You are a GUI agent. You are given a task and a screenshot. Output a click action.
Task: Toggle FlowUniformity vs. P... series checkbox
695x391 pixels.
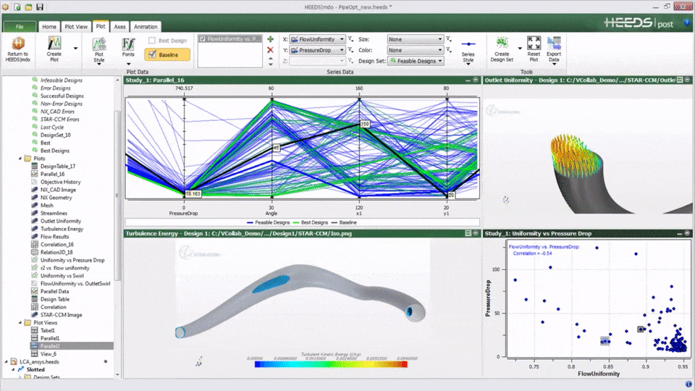pyautogui.click(x=203, y=39)
